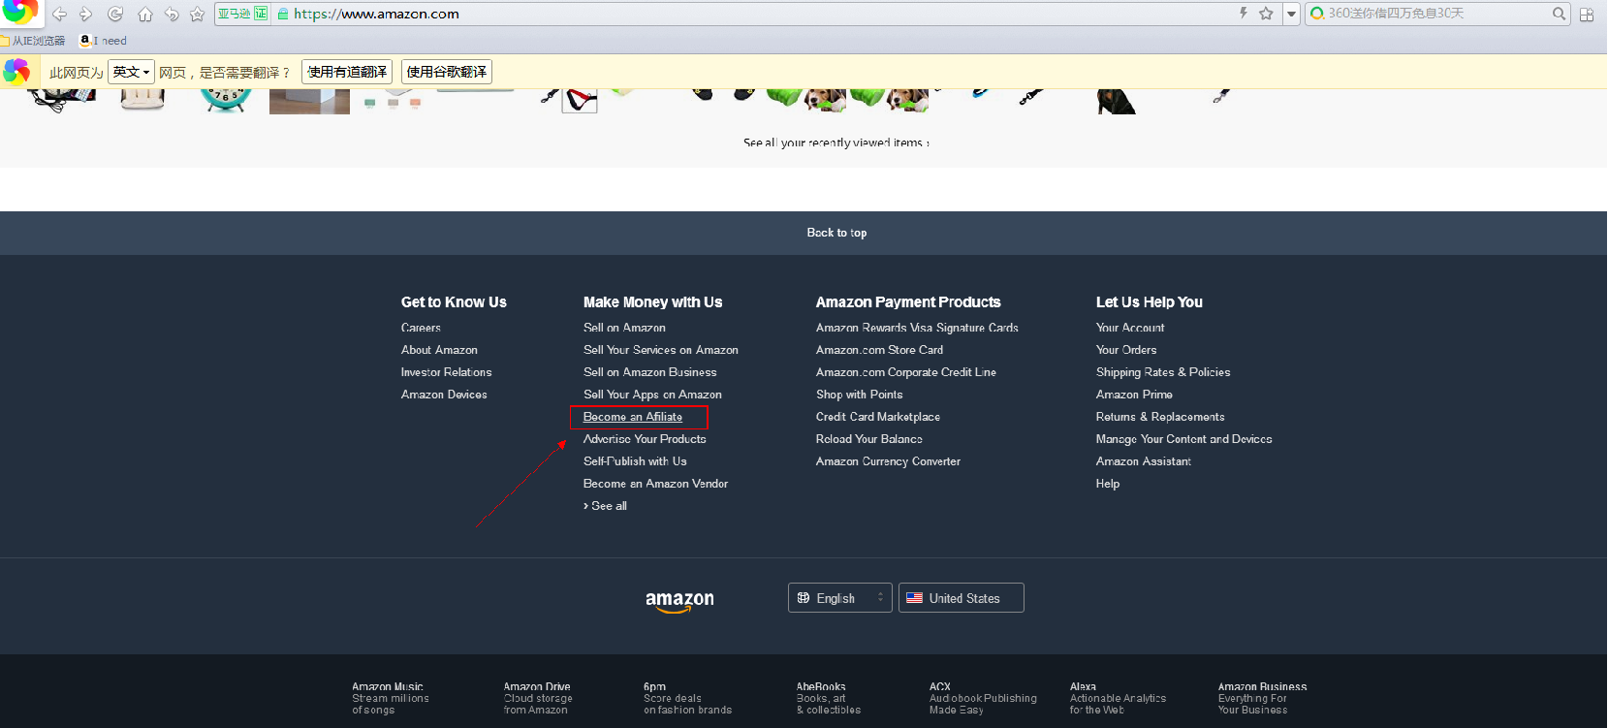Click Self-Publish with Us link

tap(635, 461)
